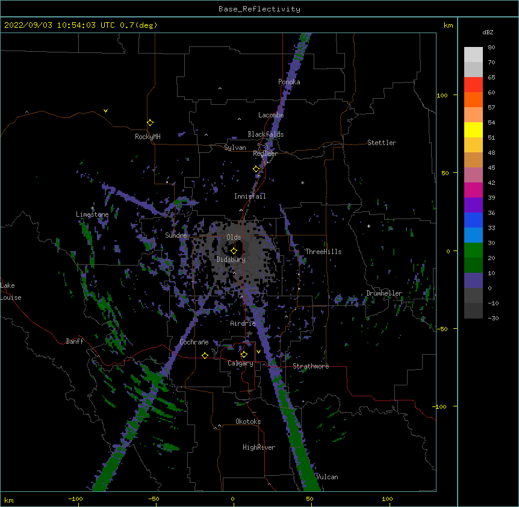Select the light blue 30-33 dBZ swatch
The height and width of the screenshot is (507, 519).
[473, 235]
